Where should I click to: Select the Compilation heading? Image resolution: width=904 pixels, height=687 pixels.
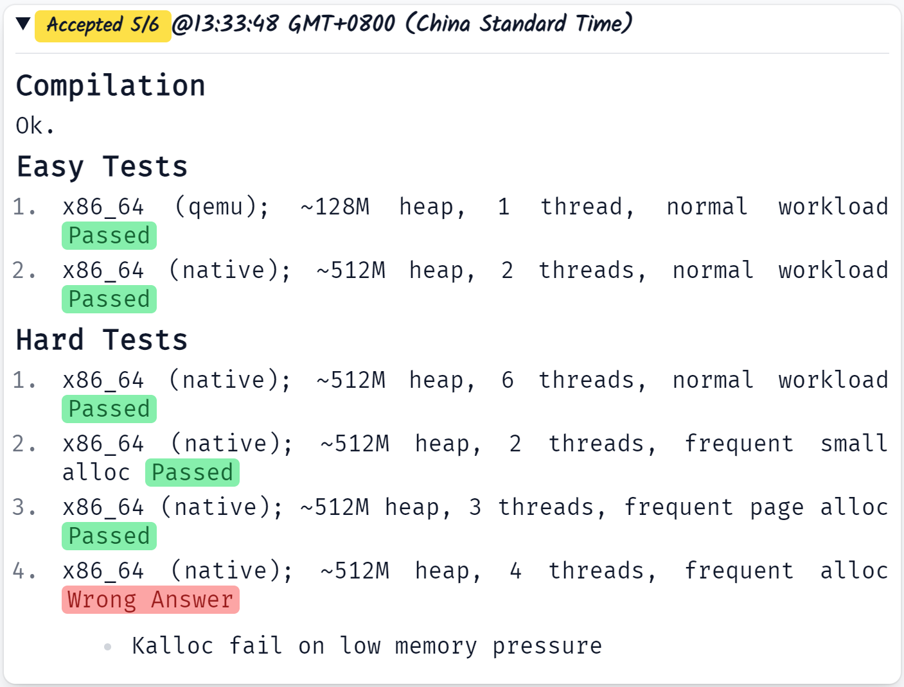(111, 86)
